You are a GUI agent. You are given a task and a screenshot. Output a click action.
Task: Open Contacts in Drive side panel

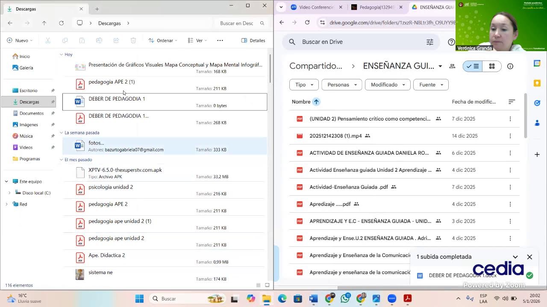click(537, 123)
